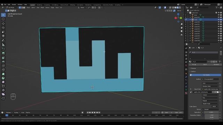Click the Assign material button
This screenshot has height=125, width=223.
pos(194,65)
